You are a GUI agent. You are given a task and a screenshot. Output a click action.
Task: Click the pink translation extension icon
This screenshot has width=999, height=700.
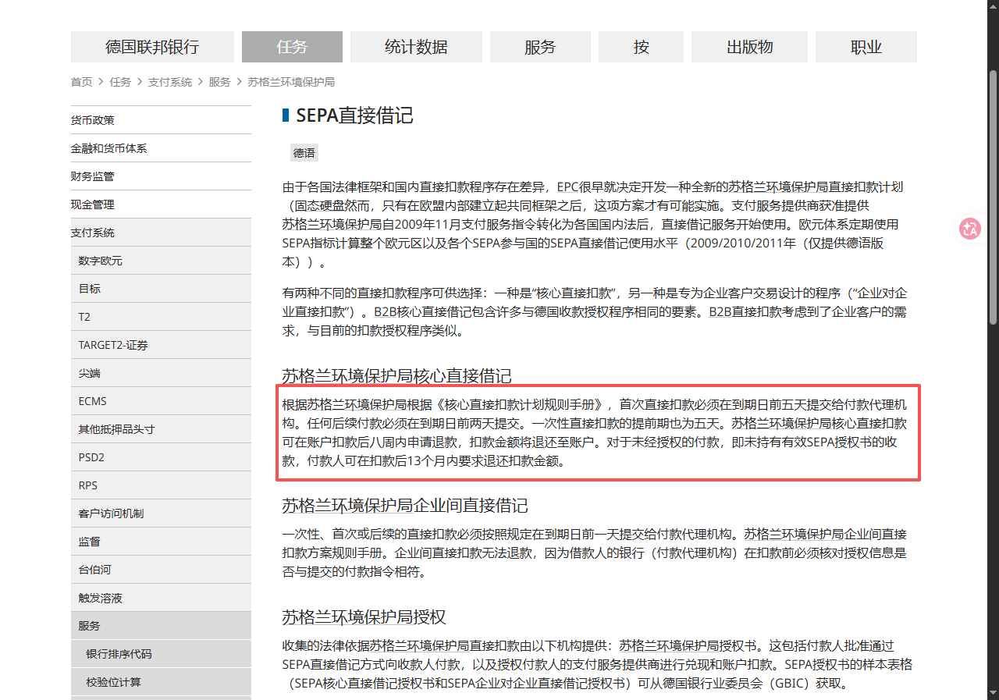click(x=970, y=229)
